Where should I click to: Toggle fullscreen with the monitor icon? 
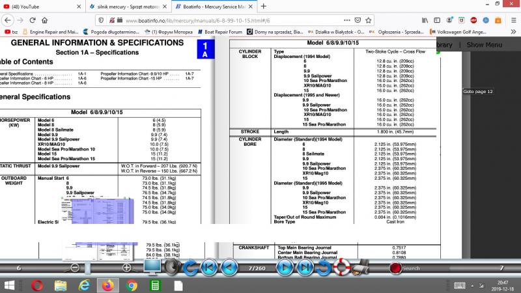[x=152, y=267]
